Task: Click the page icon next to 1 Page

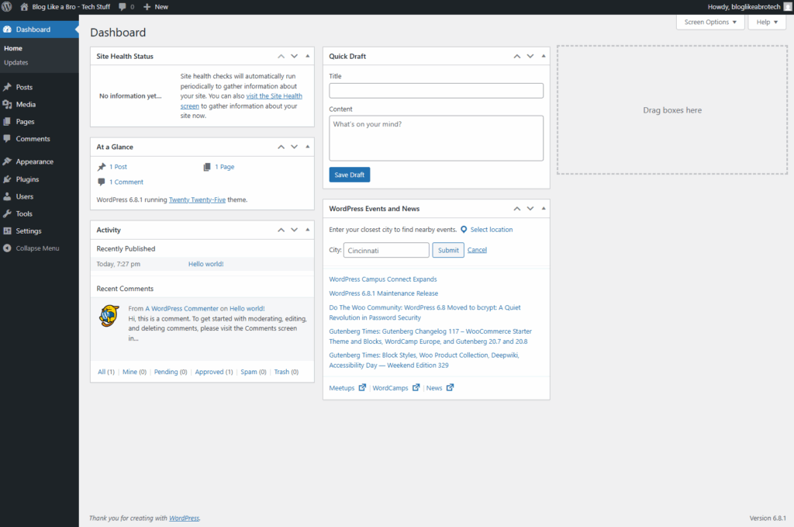Action: tap(206, 167)
